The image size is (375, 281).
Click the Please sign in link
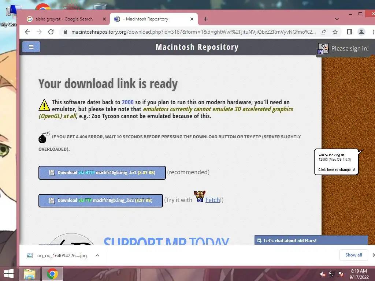click(x=350, y=49)
